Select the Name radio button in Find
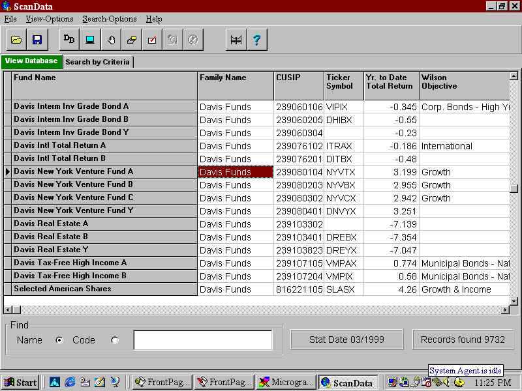 point(60,340)
